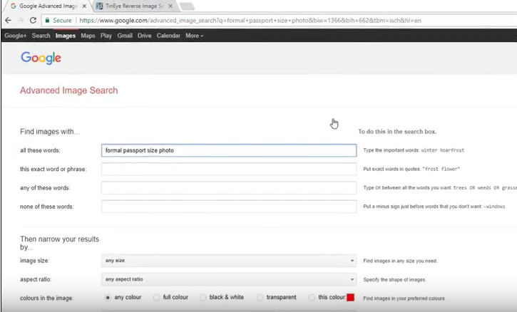Reload the page with refresh icon
The image size is (517, 312).
33,21
